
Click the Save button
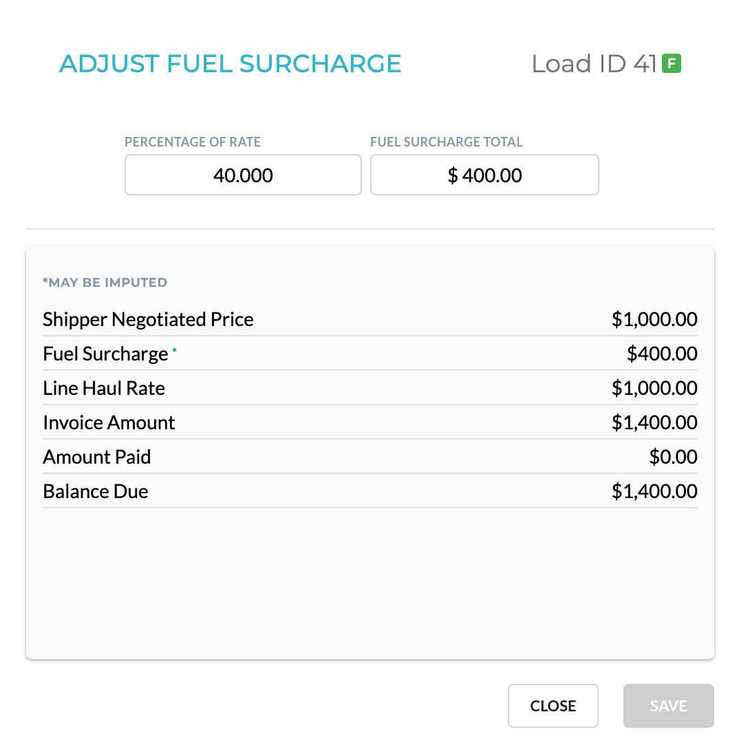[x=668, y=706]
